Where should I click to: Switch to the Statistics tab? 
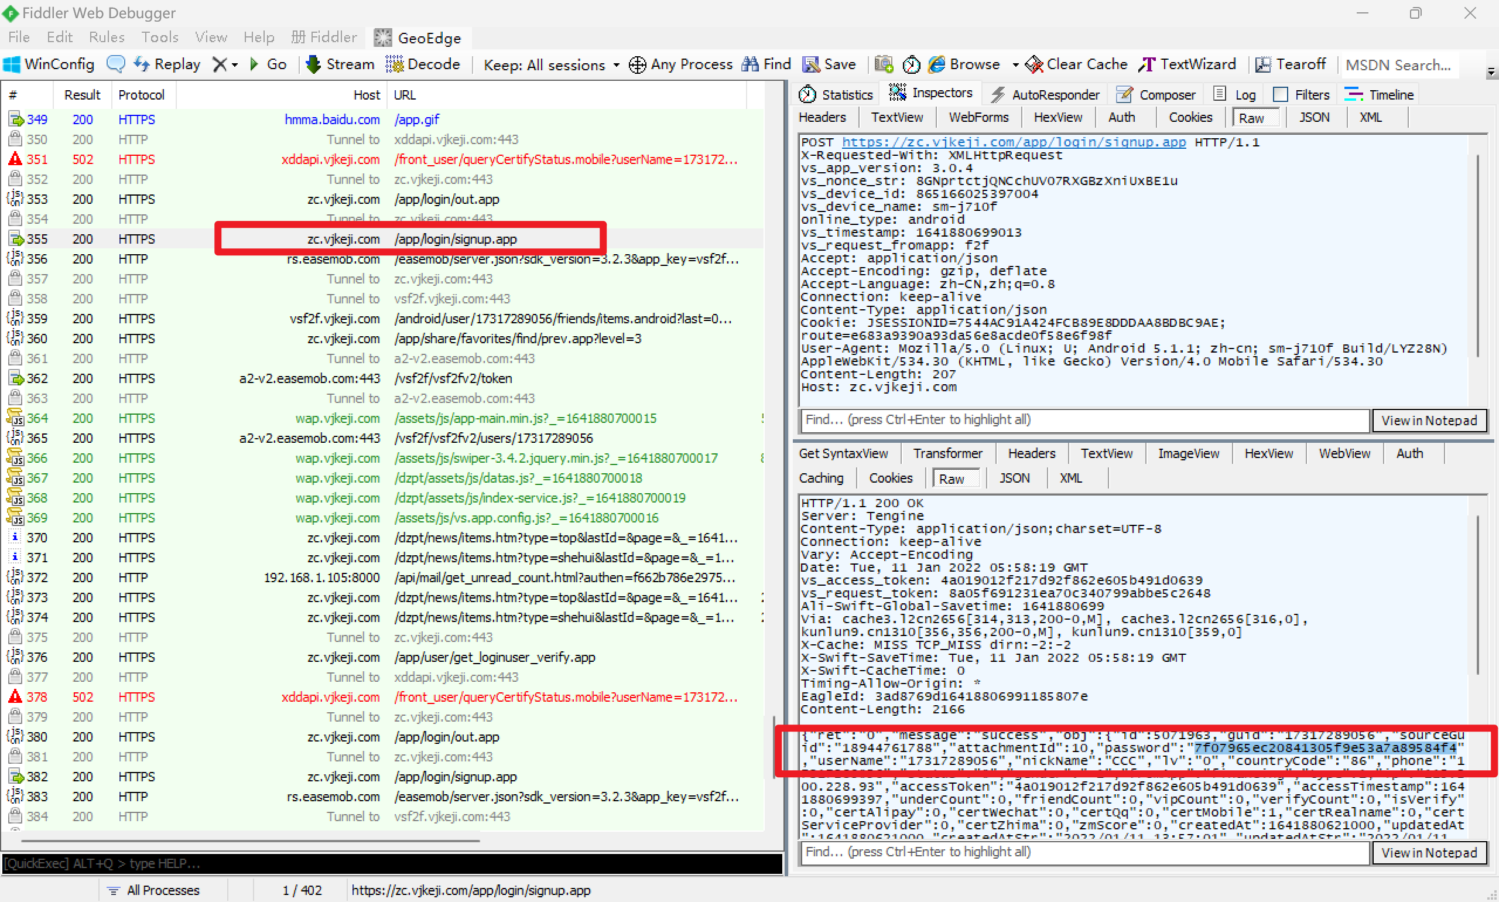[x=836, y=94]
